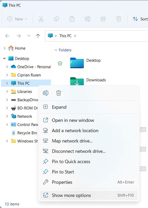
Task: Click the Delete trash toolbar icon
Action: [119, 19]
